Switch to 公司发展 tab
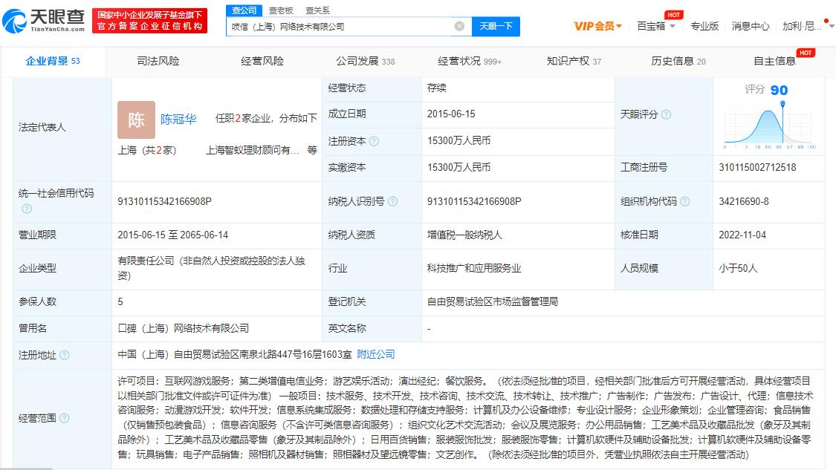The height and width of the screenshot is (470, 836). pos(365,62)
